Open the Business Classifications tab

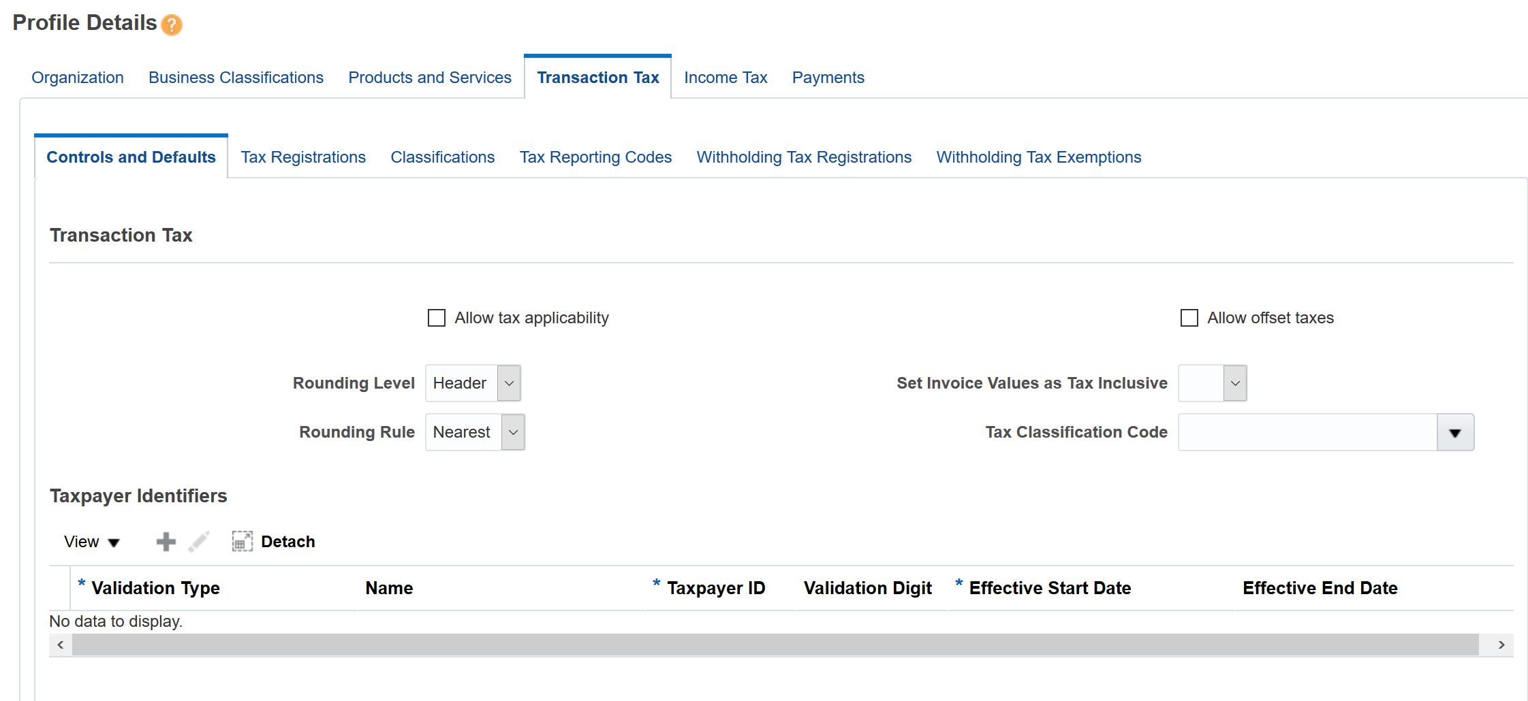236,78
